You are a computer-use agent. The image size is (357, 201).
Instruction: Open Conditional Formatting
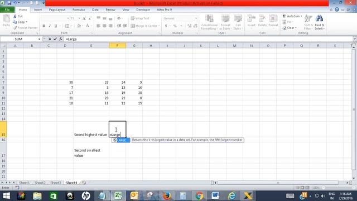(209, 22)
